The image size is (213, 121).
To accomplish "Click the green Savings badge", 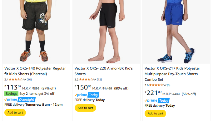I will tap(12, 94).
